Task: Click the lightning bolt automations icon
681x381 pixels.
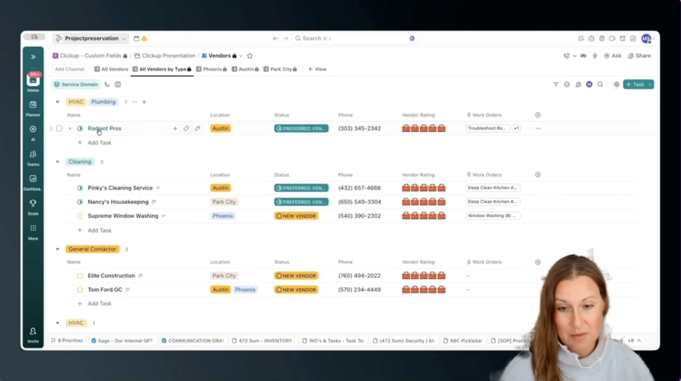Action: (x=595, y=56)
